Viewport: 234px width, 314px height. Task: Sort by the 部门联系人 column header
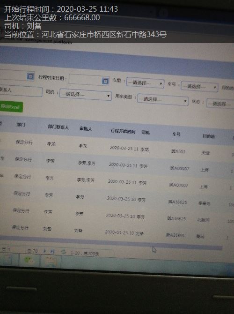pyautogui.click(x=58, y=127)
